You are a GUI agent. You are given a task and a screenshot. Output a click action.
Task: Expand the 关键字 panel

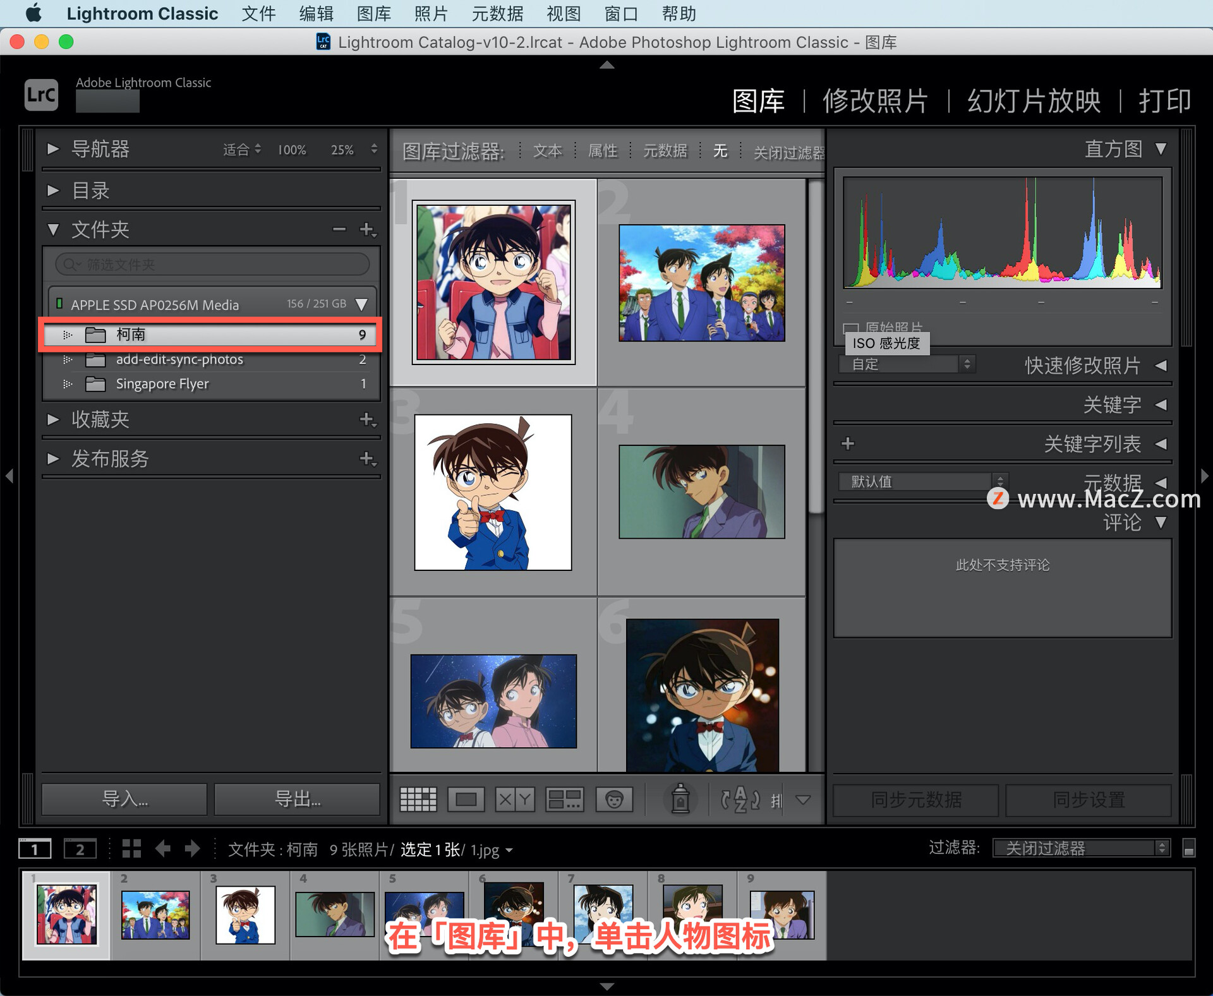pos(1161,405)
